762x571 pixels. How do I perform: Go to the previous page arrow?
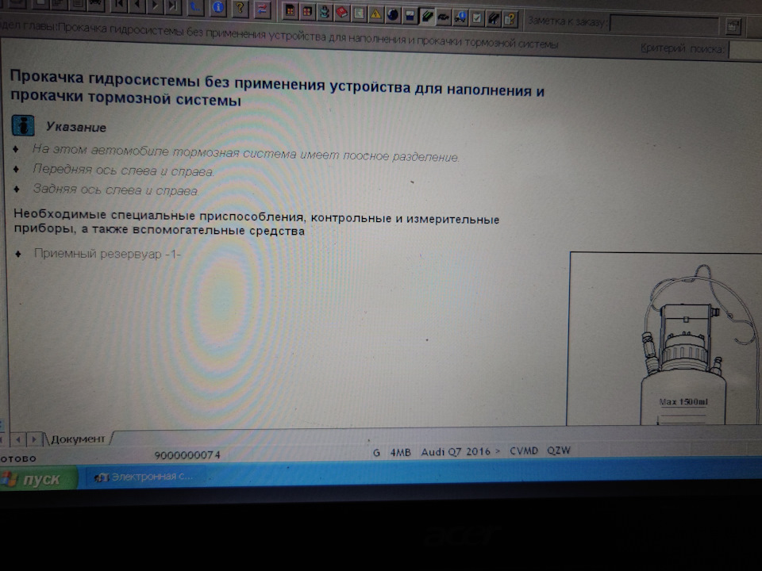pos(137,6)
